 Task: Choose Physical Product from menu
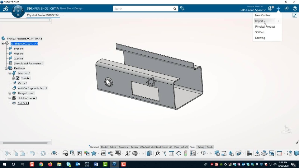(x=265, y=27)
